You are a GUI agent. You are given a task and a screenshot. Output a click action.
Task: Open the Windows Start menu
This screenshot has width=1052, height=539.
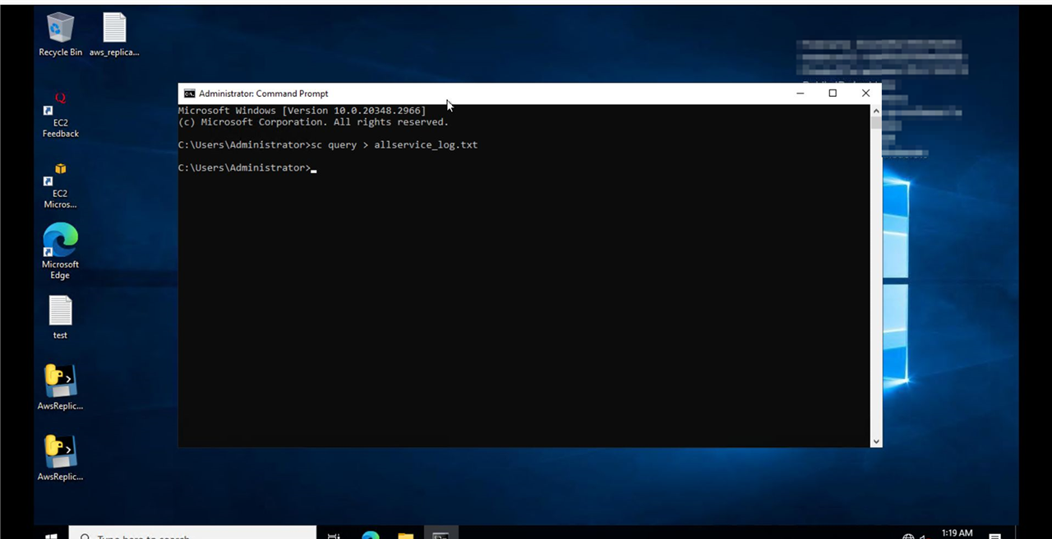[x=51, y=535]
